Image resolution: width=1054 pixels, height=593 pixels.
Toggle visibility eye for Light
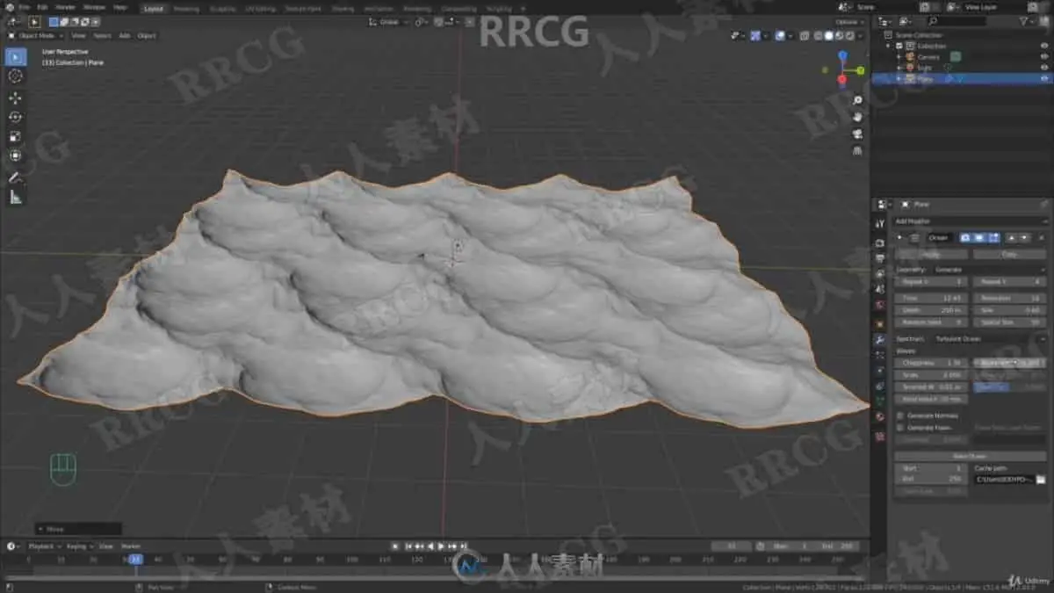1044,68
